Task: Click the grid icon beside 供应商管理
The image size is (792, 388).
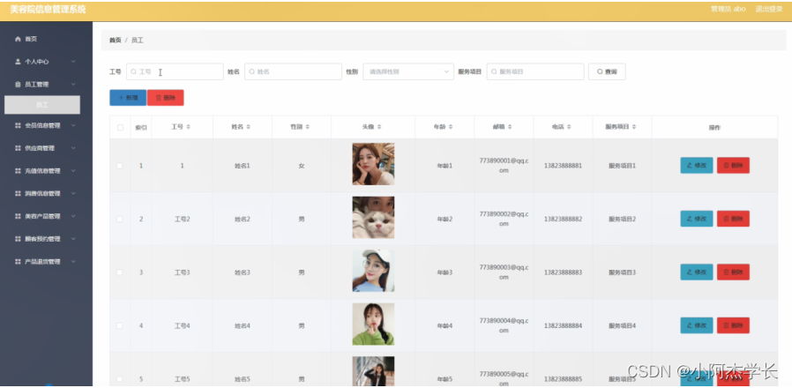Action: (x=18, y=148)
